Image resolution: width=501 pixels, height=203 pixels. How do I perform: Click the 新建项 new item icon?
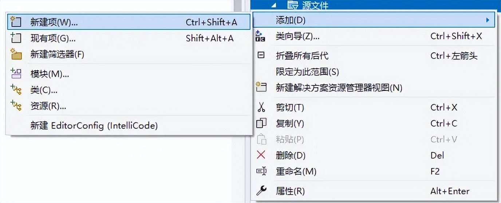(x=16, y=22)
